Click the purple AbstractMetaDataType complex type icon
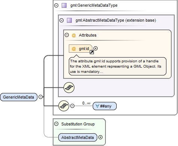The width and height of the screenshot is (178, 146). tap(69, 20)
